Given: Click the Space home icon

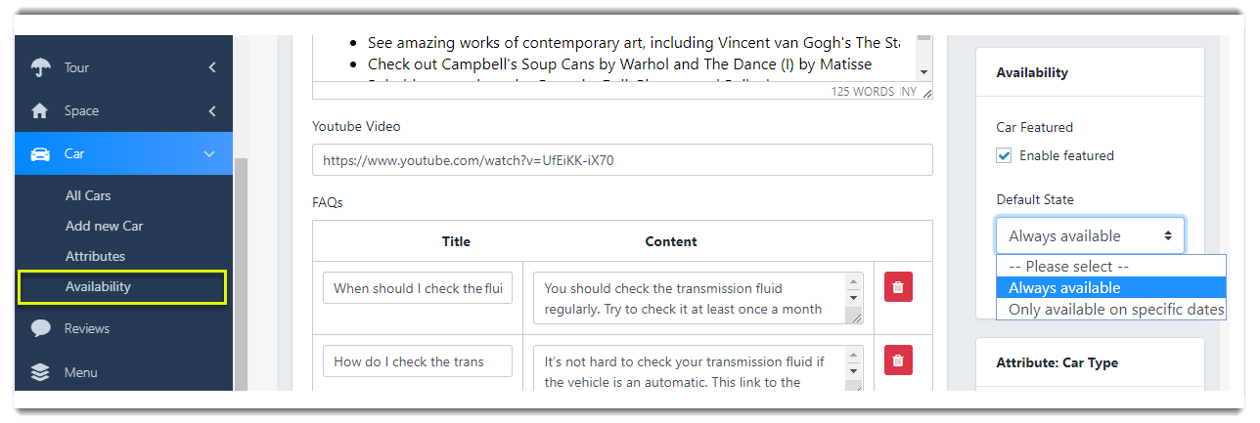Looking at the screenshot, I should click(40, 111).
